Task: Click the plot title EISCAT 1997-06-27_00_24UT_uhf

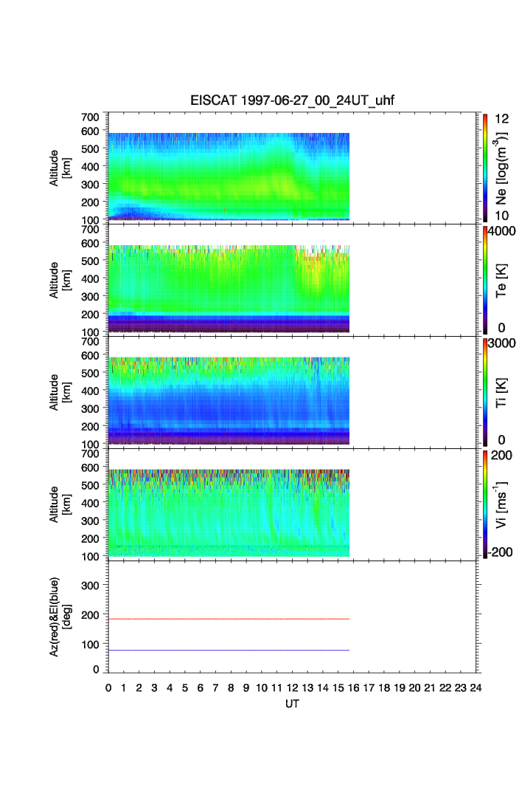Action: pos(292,100)
